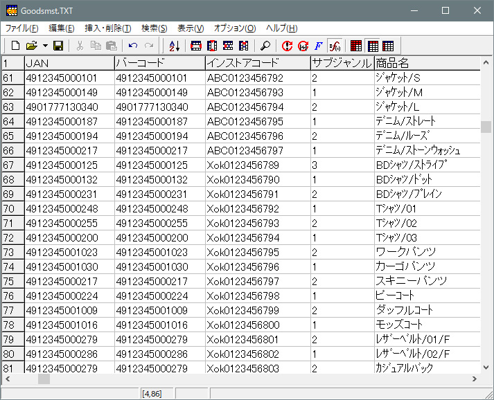Open the 挿入・削除(I) menu

pos(107,28)
